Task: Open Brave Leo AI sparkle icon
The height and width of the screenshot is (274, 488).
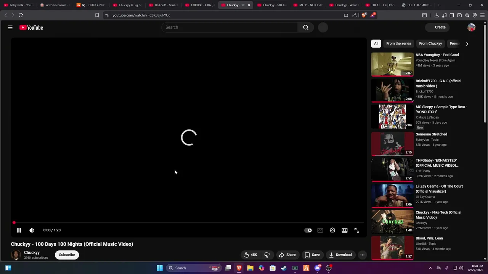Action: pyautogui.click(x=467, y=15)
